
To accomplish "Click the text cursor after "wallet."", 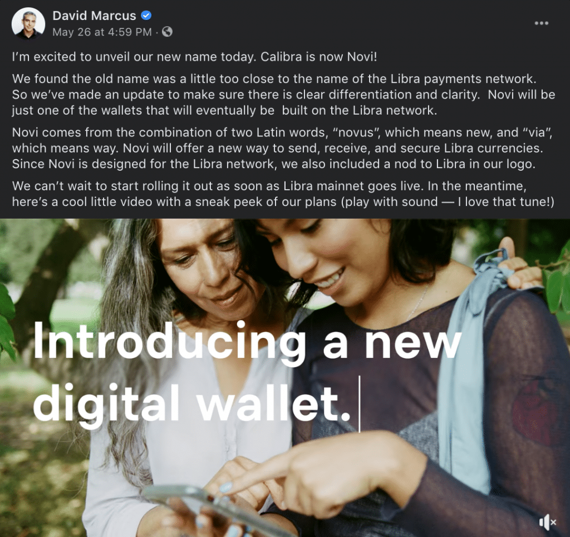I will tap(360, 404).
